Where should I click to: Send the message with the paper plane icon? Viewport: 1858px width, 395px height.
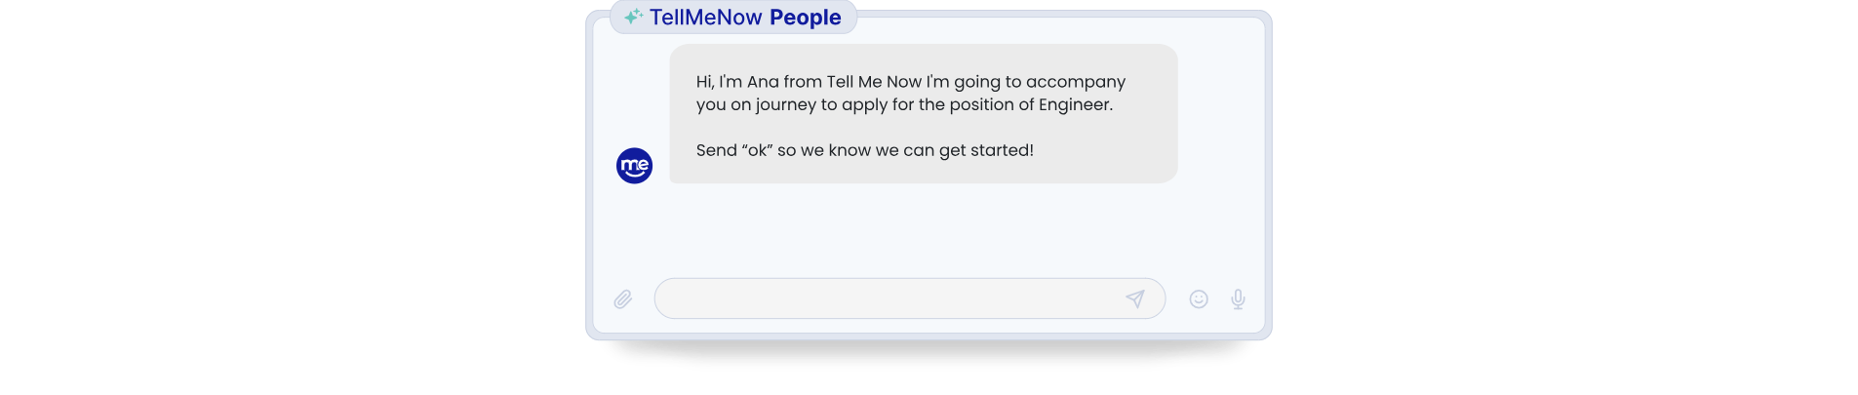[1135, 298]
